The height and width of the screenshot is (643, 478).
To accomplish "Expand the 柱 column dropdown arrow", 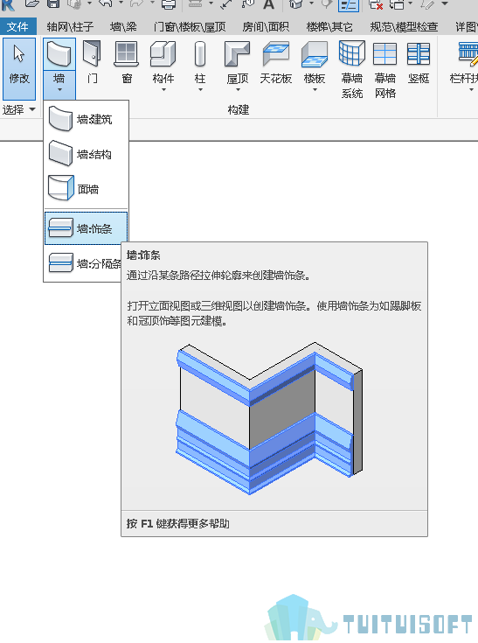I will (200, 90).
